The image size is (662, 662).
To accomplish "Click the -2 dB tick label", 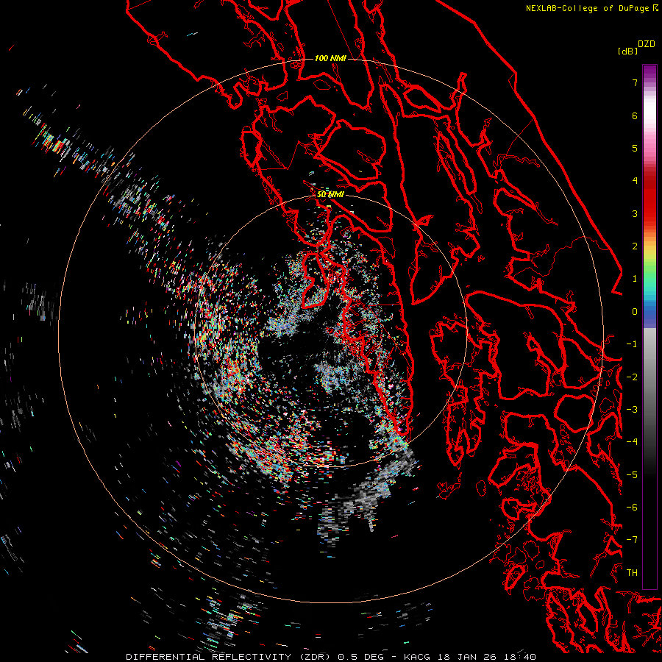I will click(632, 377).
